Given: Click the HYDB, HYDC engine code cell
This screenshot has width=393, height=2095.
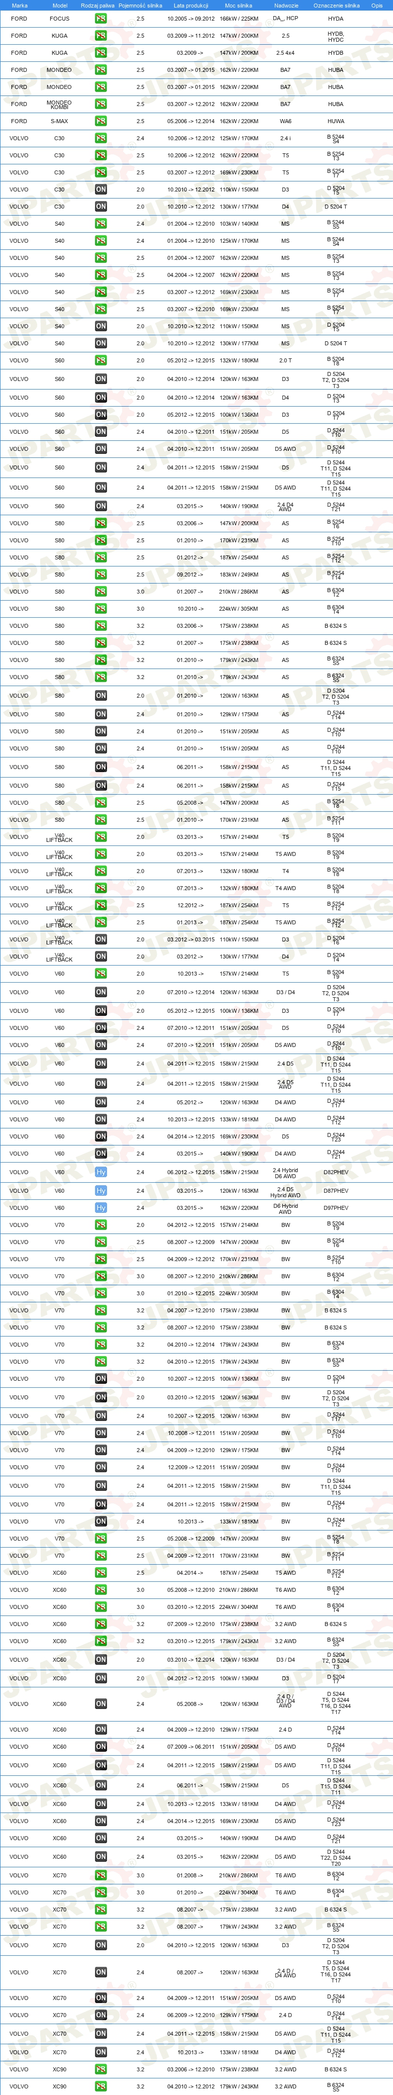Looking at the screenshot, I should click(335, 36).
